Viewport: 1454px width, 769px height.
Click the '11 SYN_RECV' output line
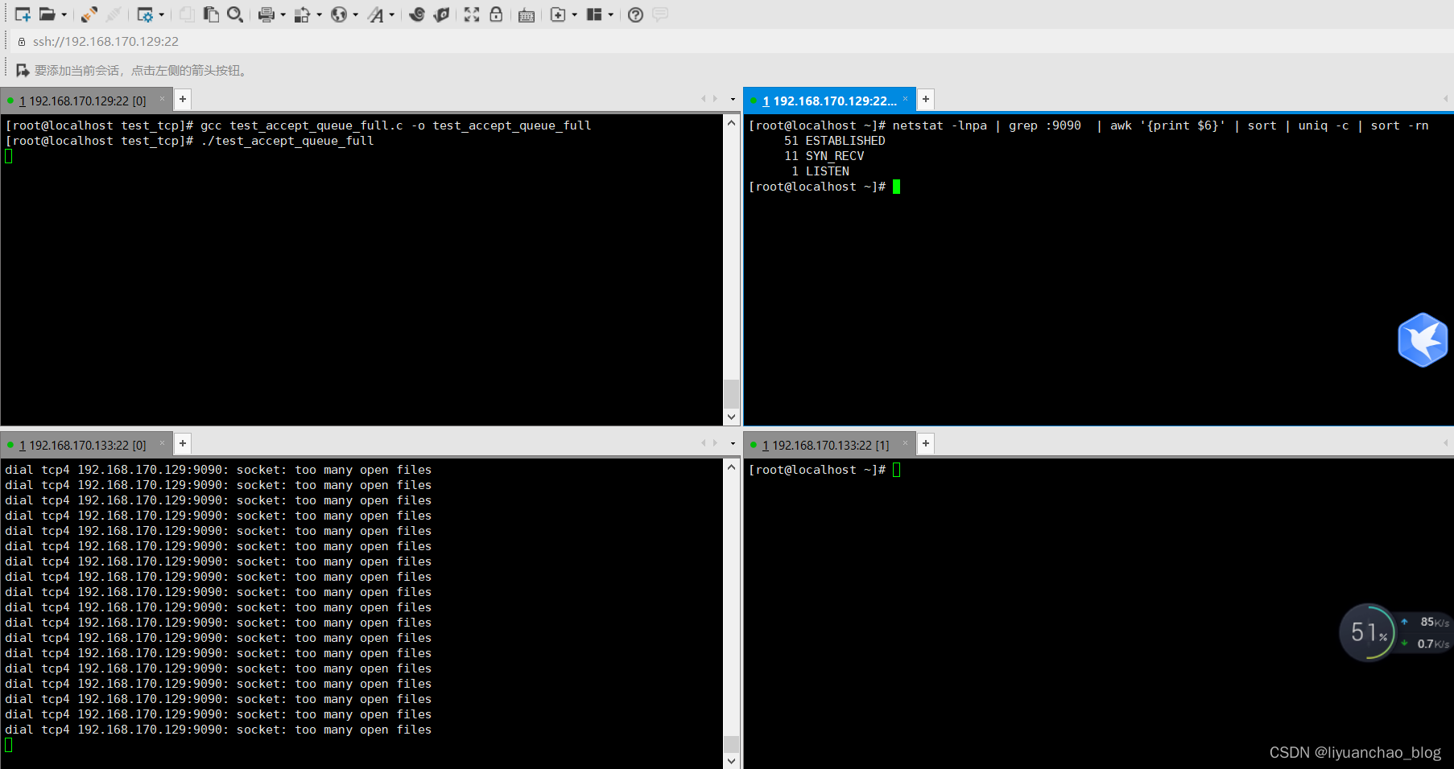tap(824, 156)
